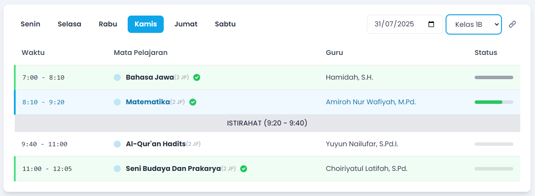This screenshot has width=535, height=196.
Task: Go to the Sabtu tab
Action: pos(225,24)
